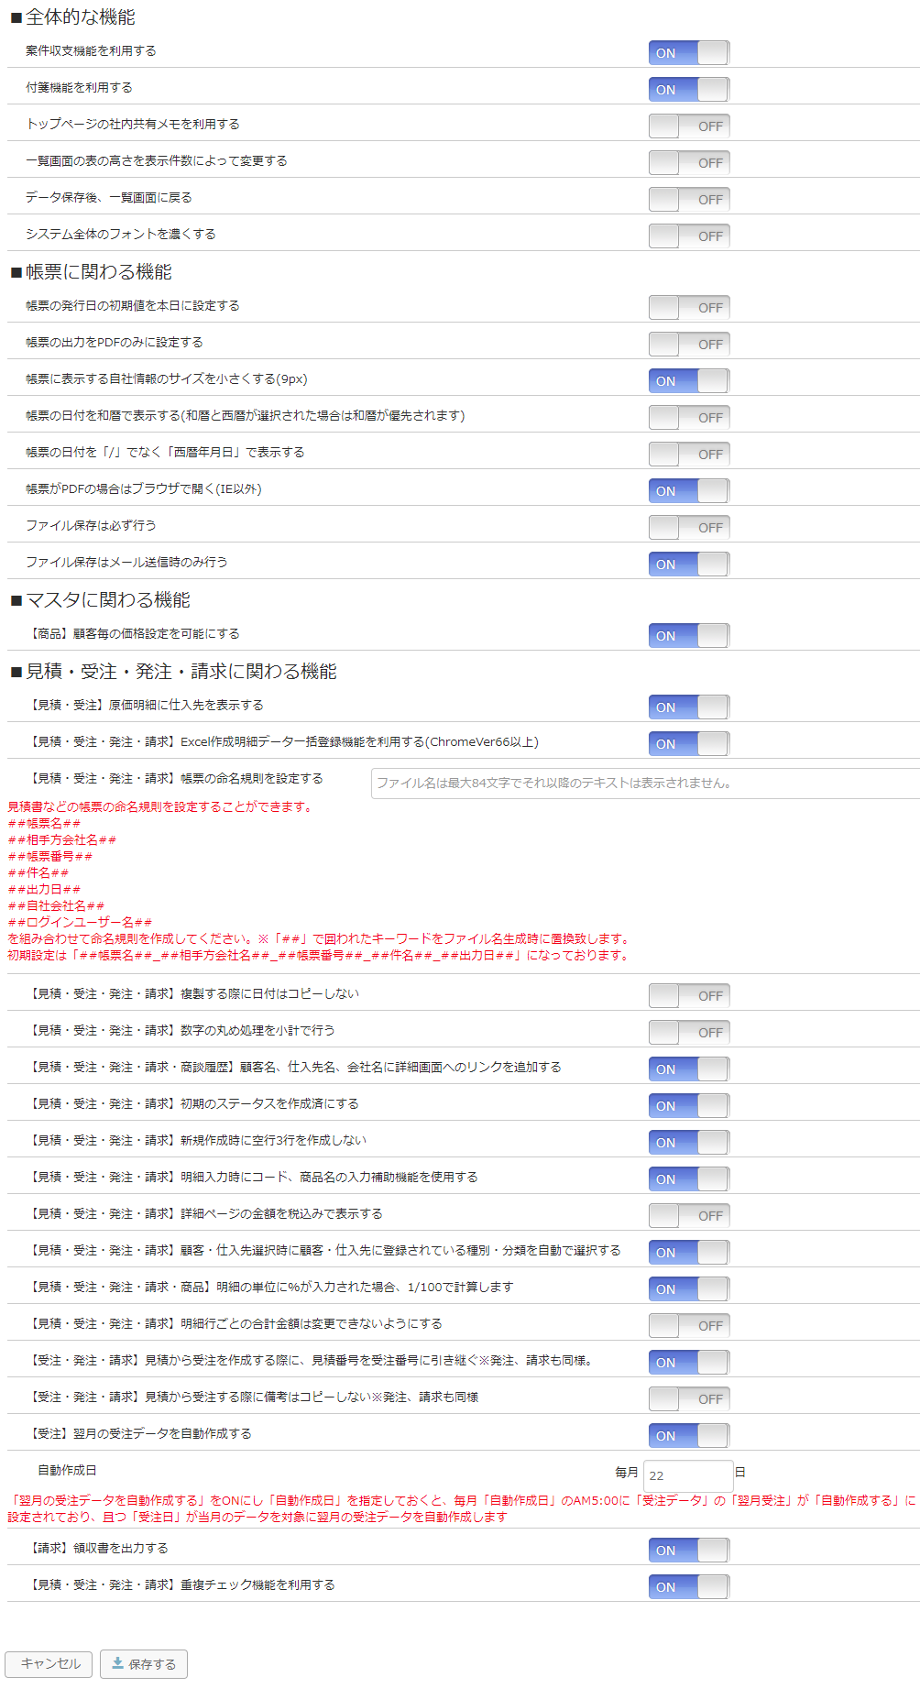This screenshot has height=1688, width=920.
Task: Disable コード、商品名の入力補助機能 switch
Action: click(x=689, y=1179)
